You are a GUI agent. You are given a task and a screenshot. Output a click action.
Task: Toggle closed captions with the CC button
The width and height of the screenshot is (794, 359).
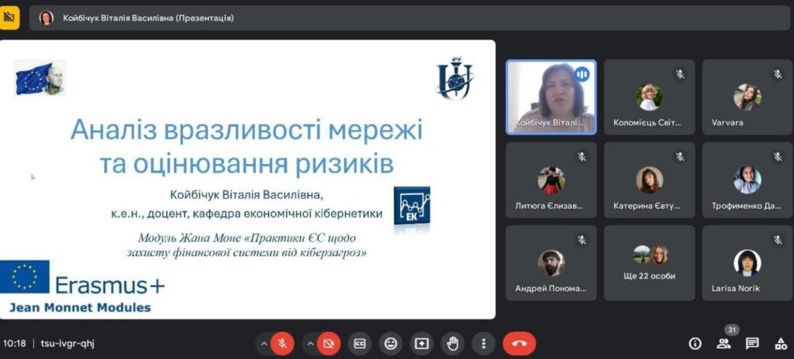pyautogui.click(x=360, y=343)
